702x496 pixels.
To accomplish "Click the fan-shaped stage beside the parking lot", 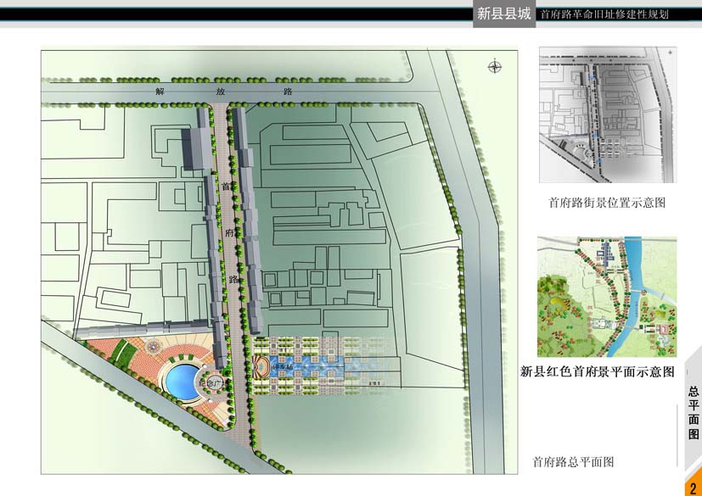I will point(260,366).
